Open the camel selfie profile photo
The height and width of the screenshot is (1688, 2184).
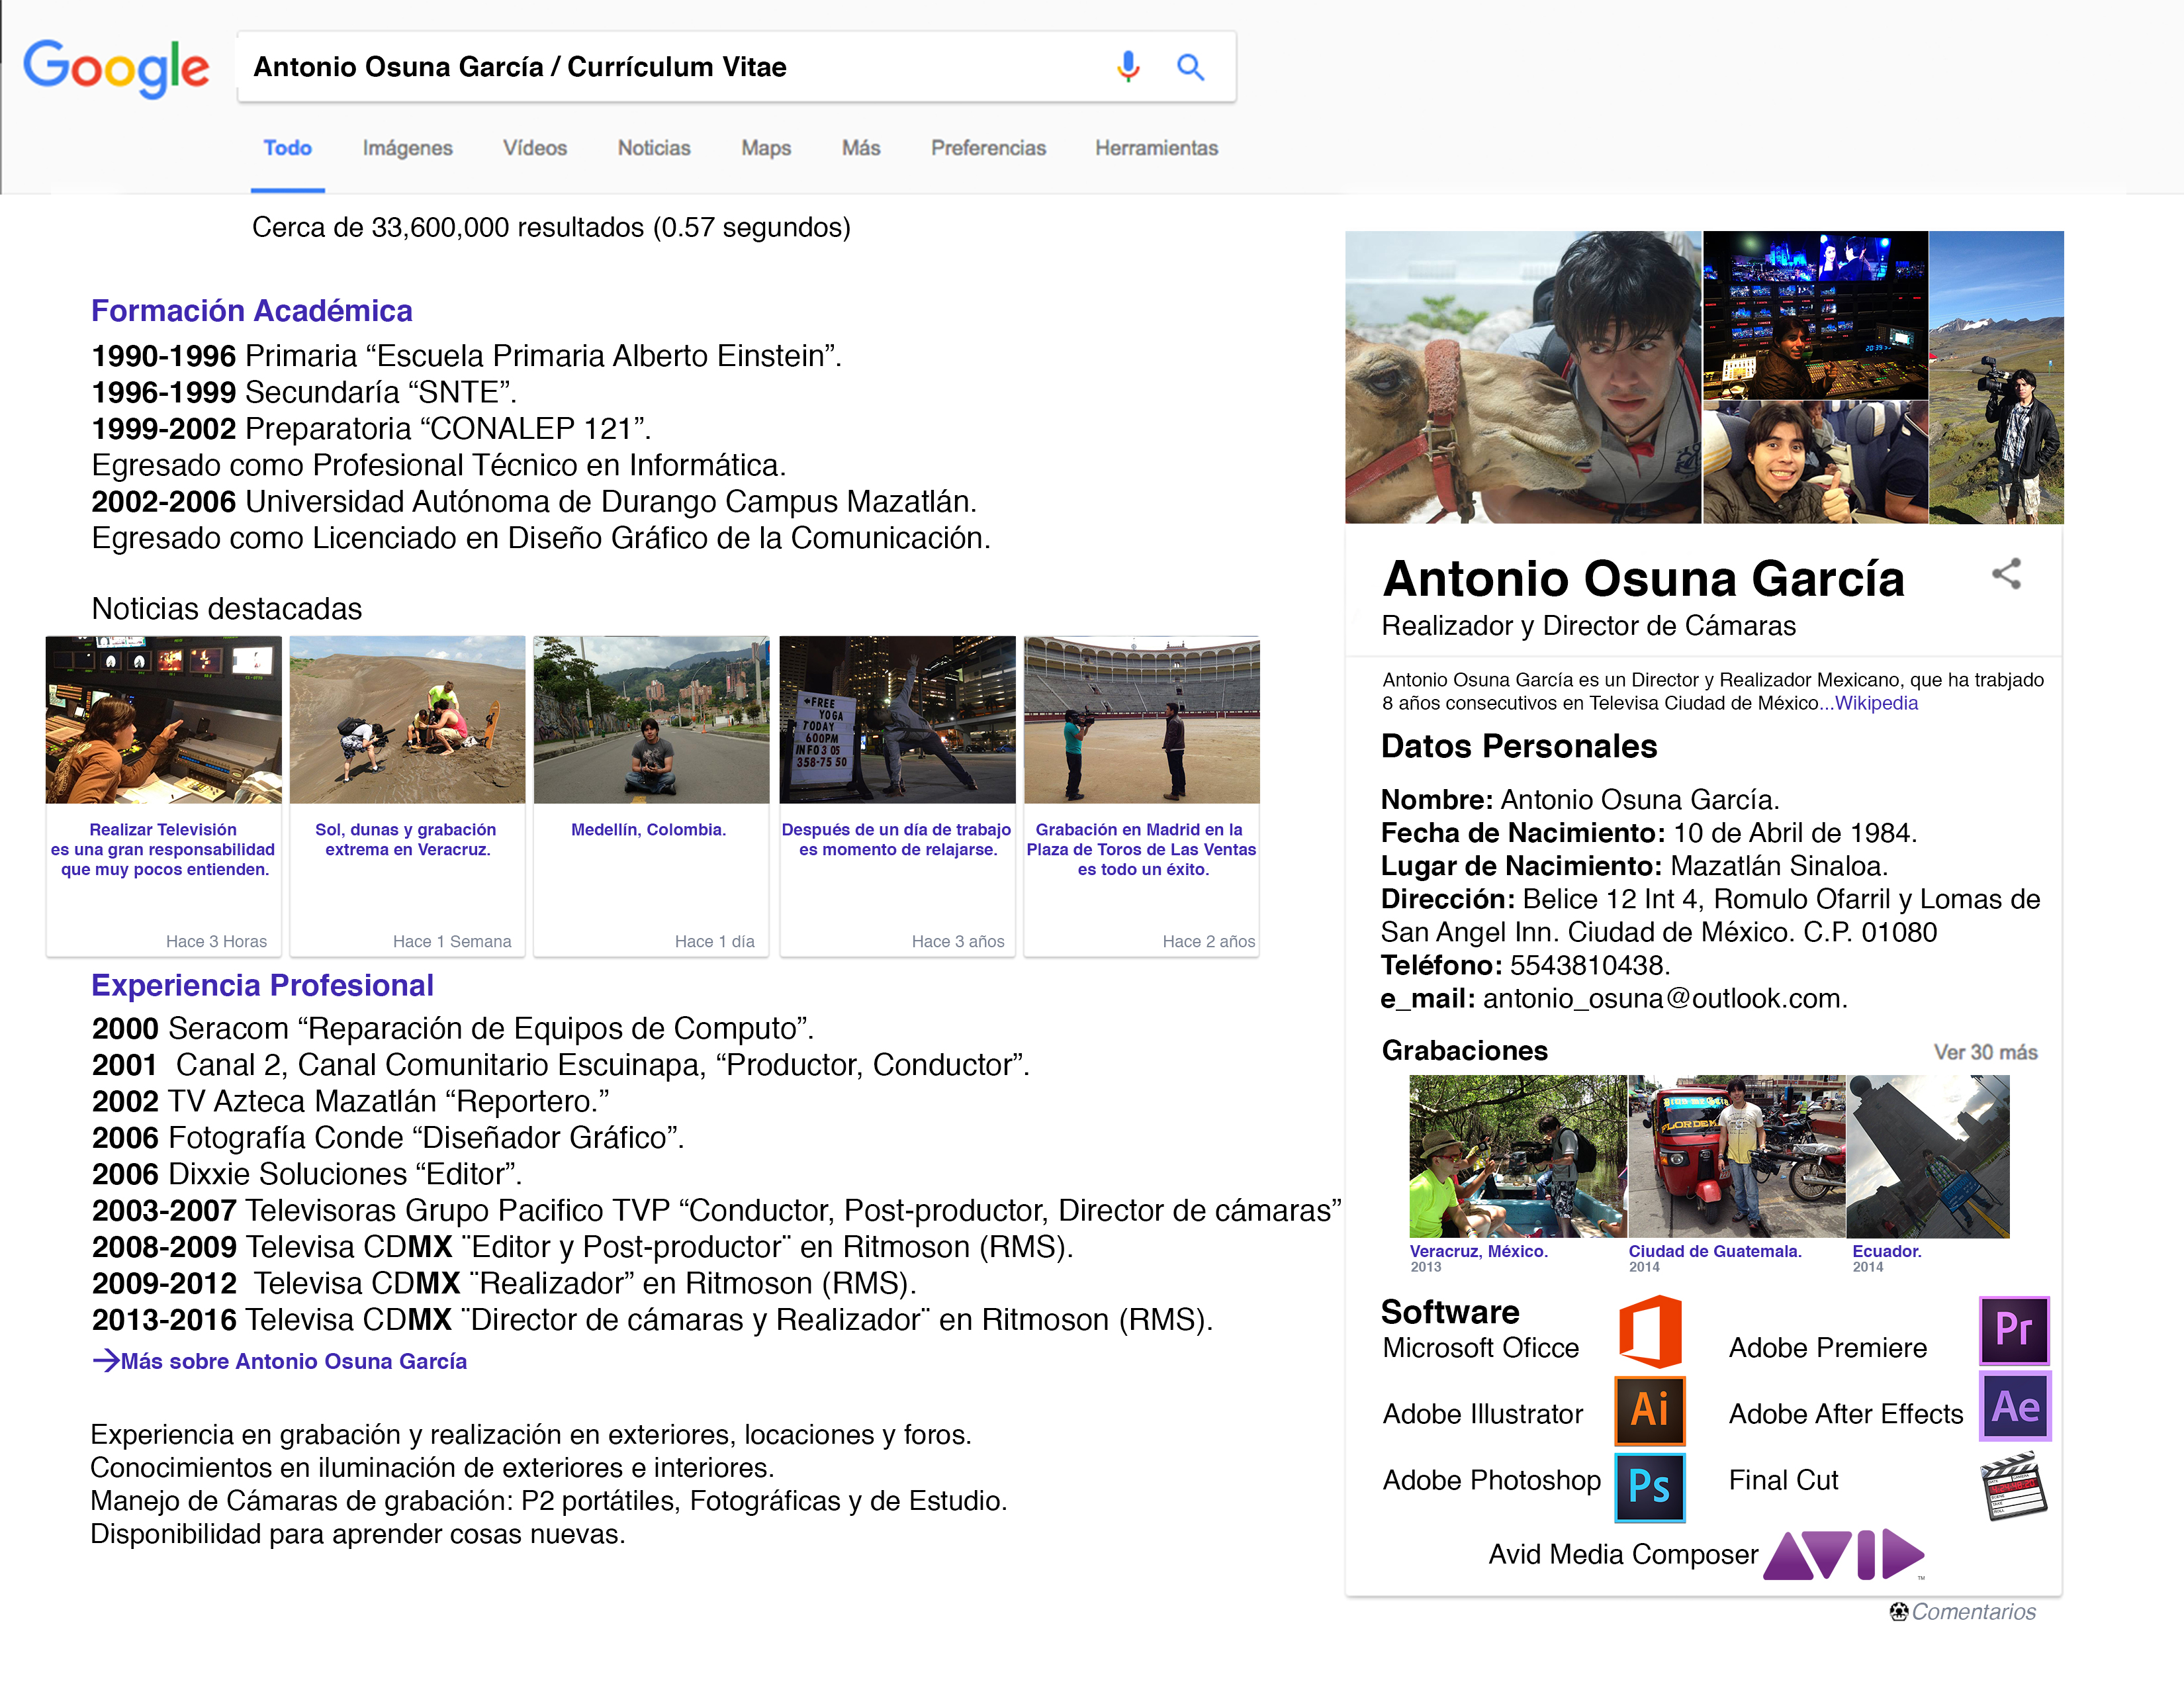click(x=1523, y=377)
